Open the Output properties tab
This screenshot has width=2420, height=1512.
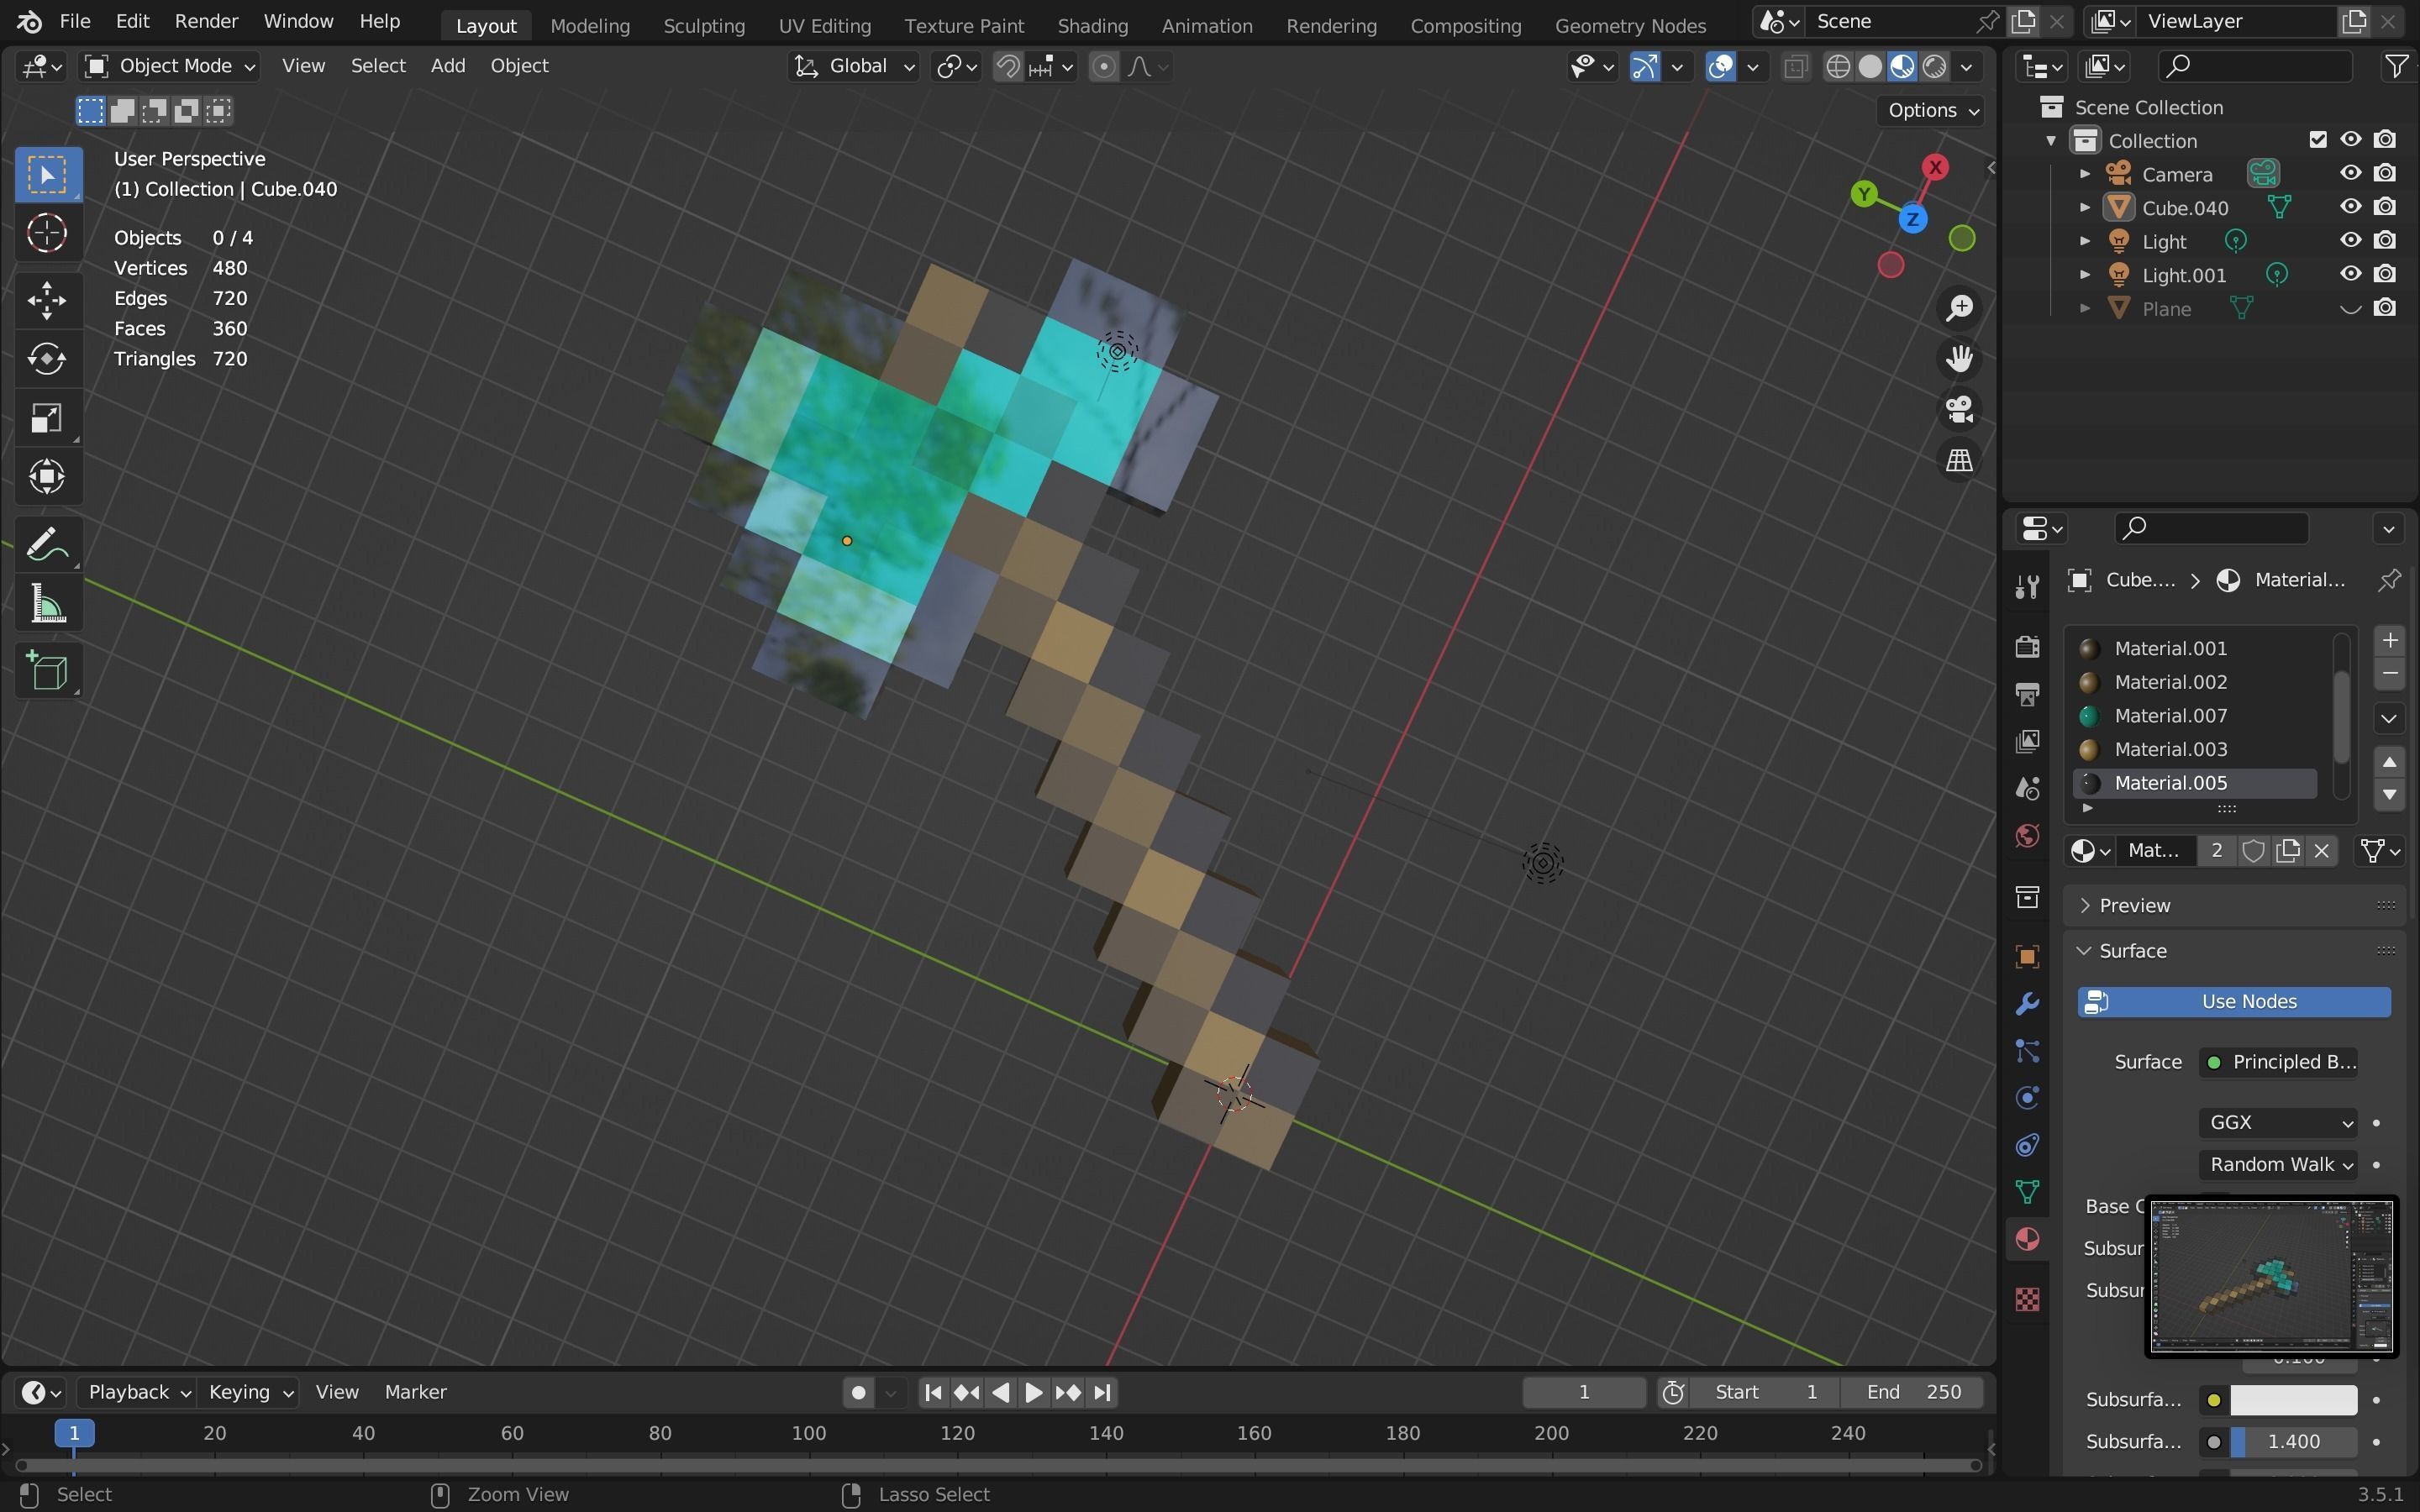(2027, 694)
